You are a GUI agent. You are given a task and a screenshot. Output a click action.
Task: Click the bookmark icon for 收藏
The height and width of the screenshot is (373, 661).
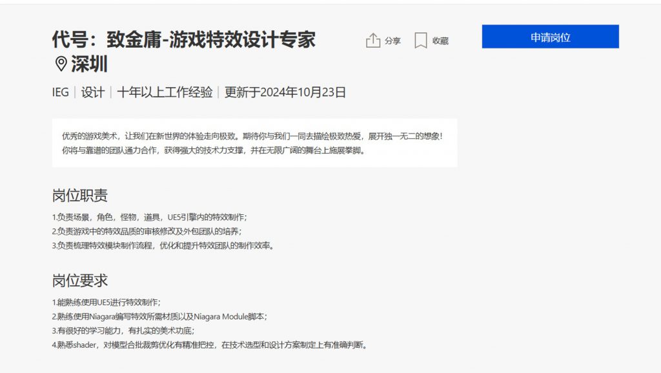(421, 41)
